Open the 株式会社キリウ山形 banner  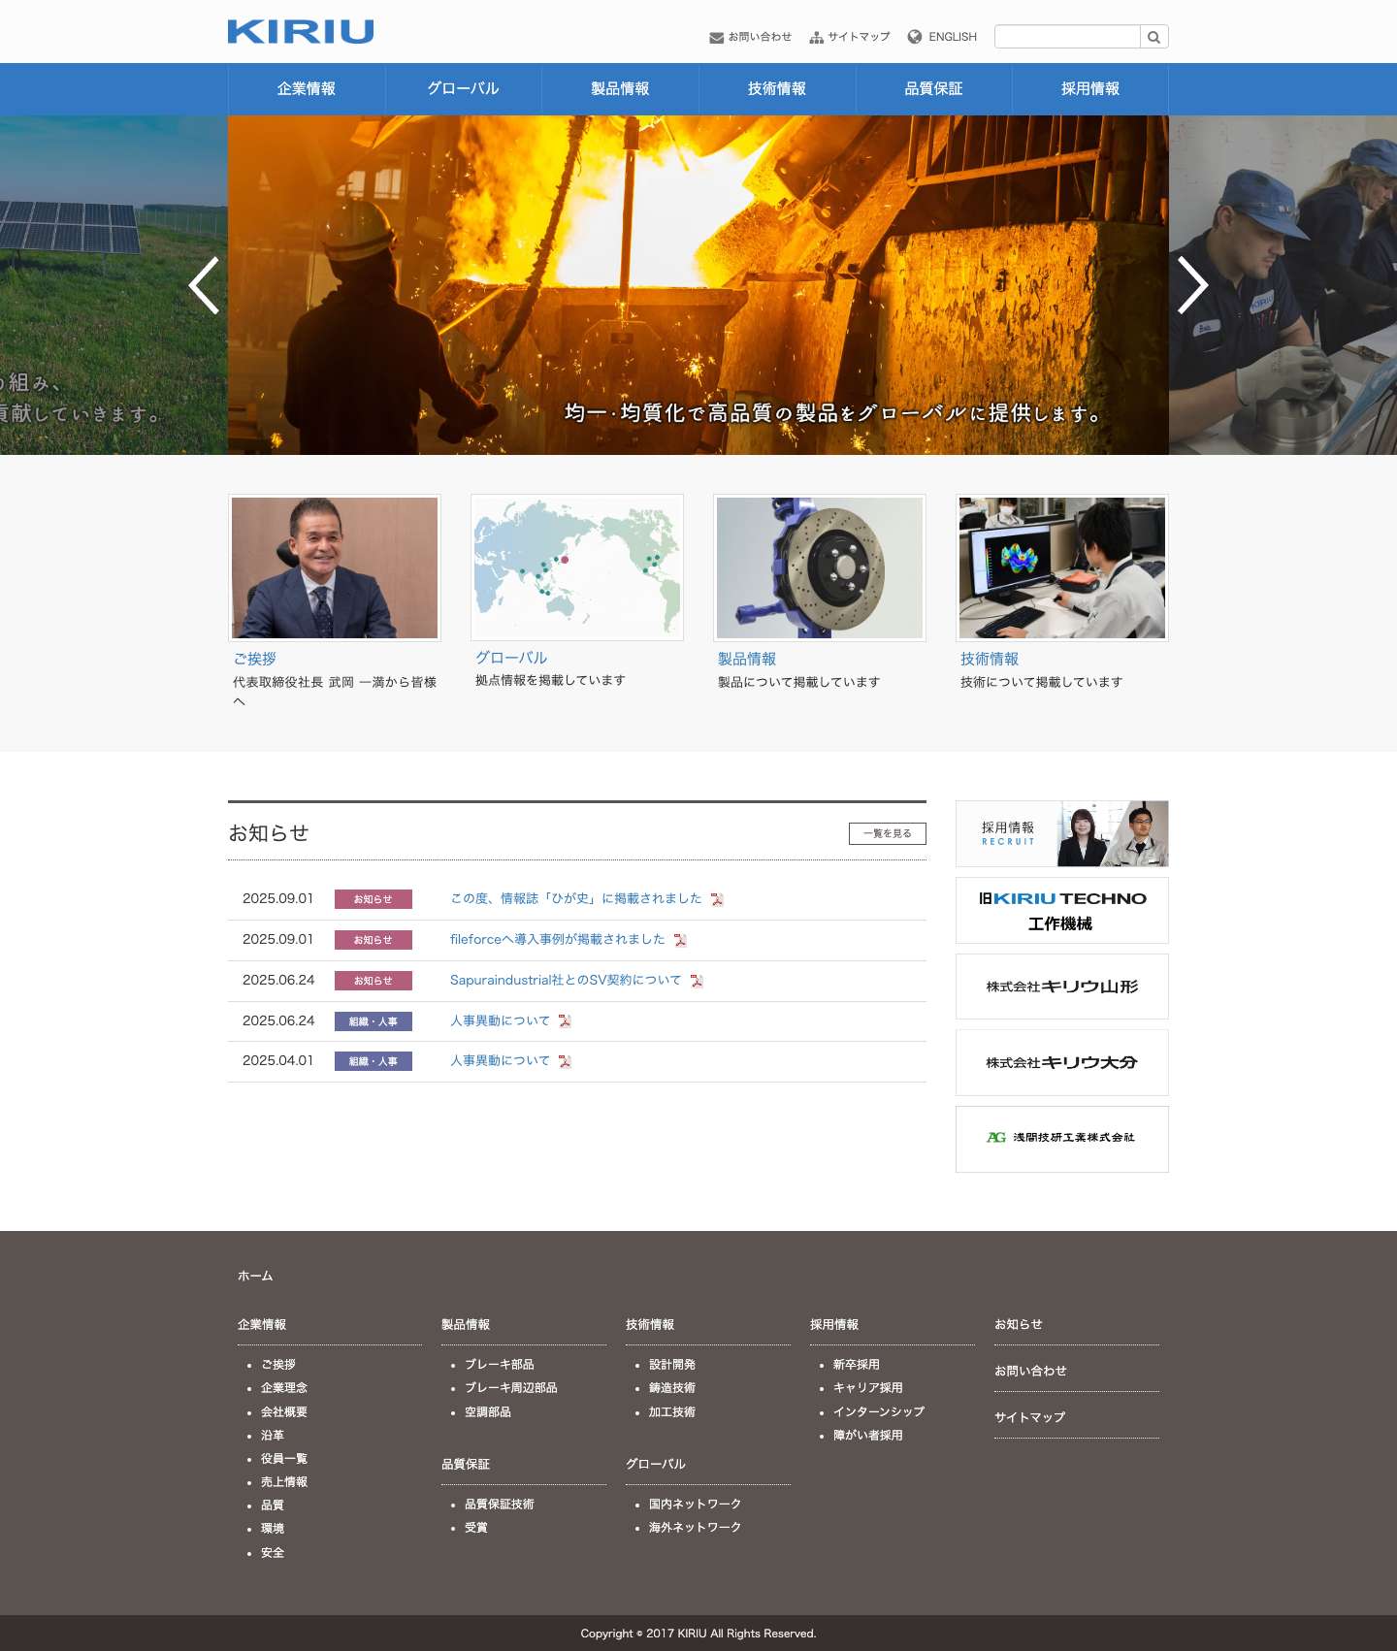(x=1062, y=987)
